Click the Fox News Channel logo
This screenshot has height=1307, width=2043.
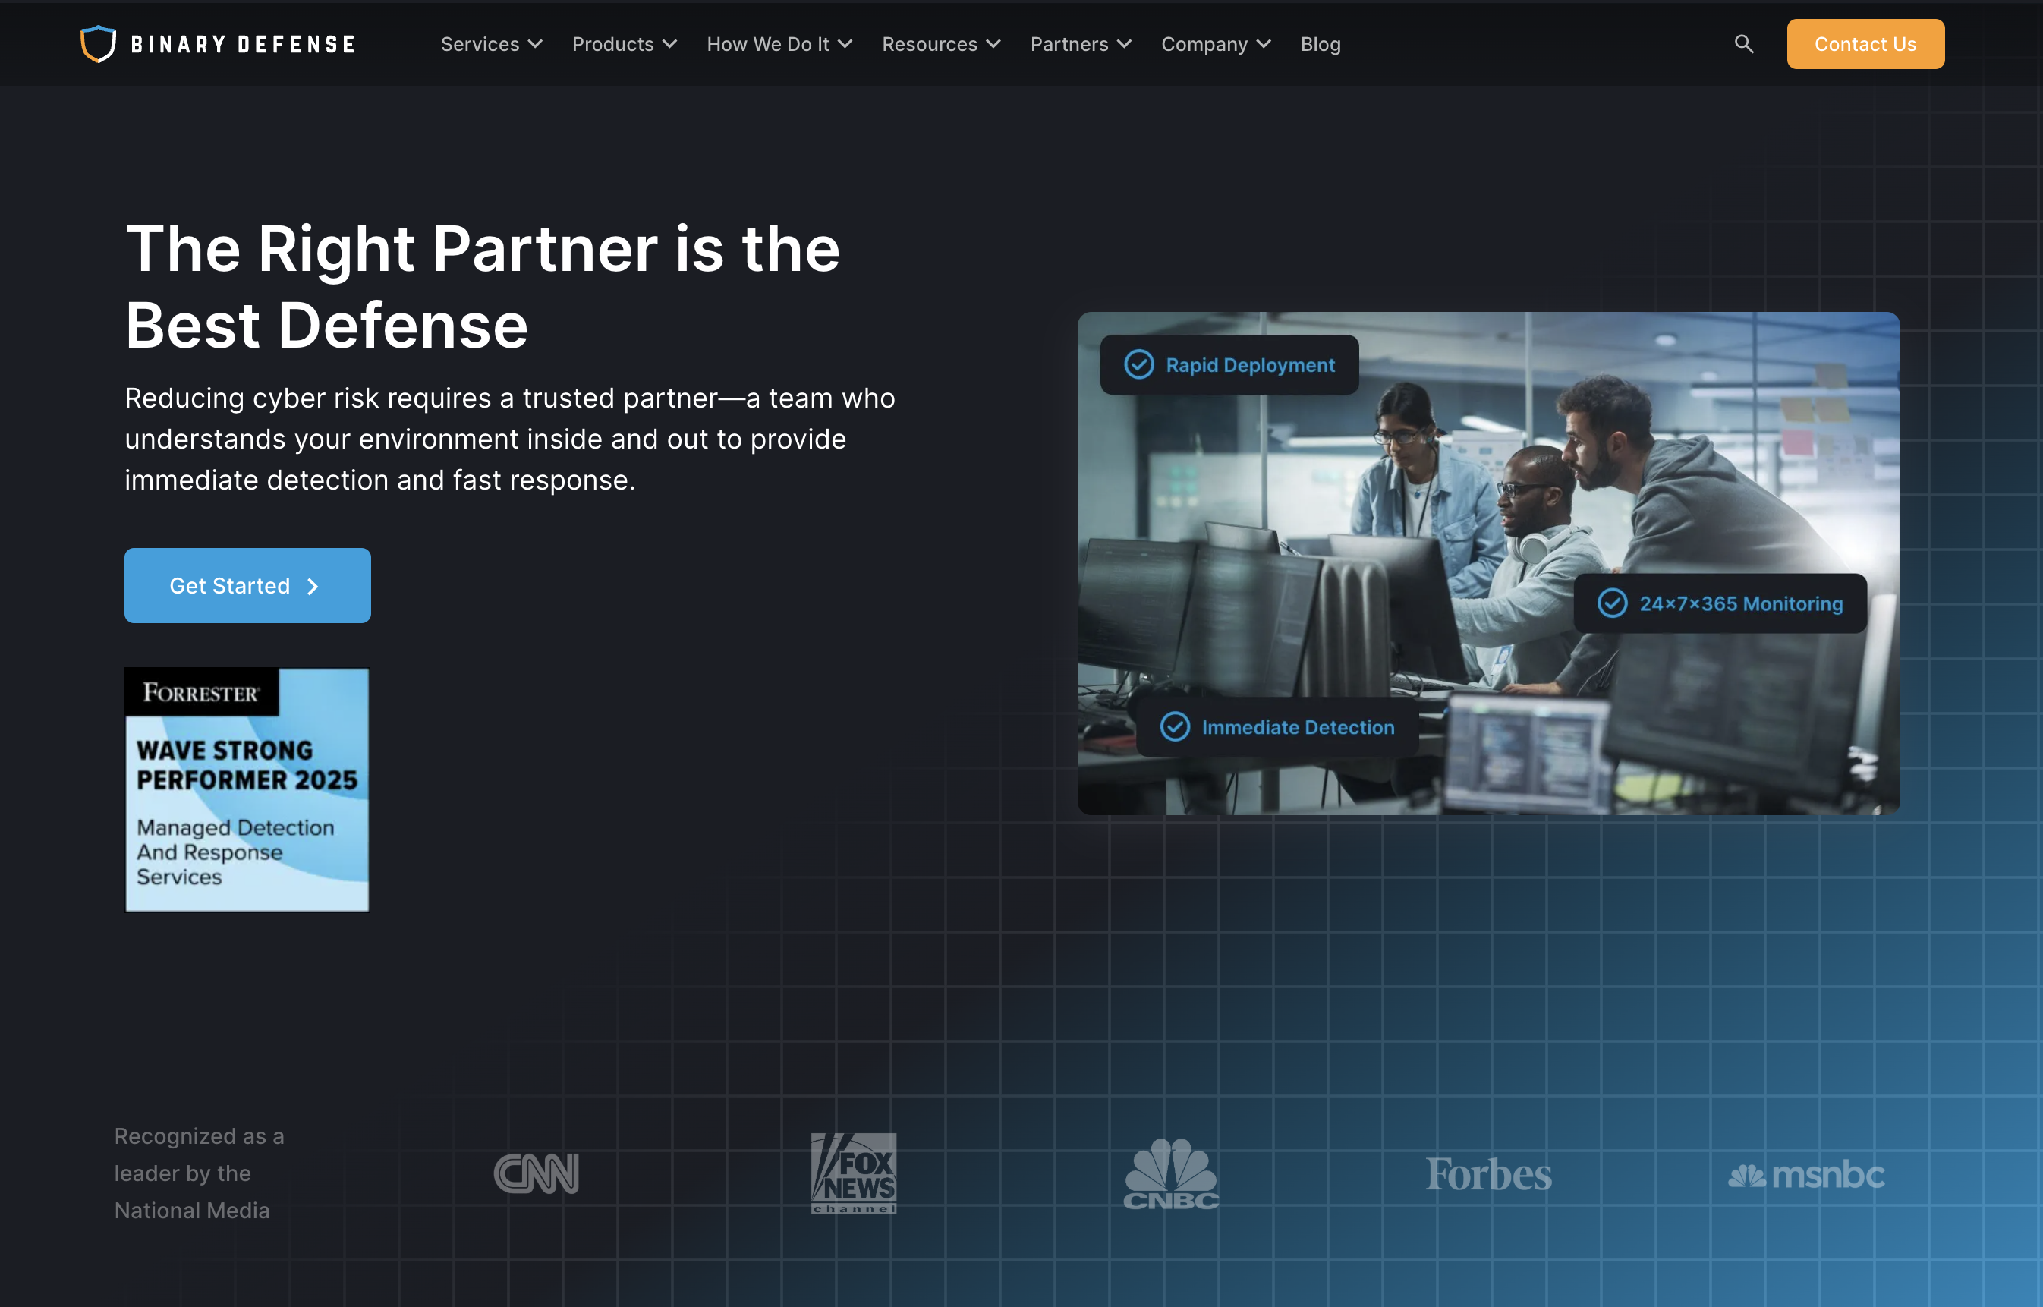pos(854,1173)
